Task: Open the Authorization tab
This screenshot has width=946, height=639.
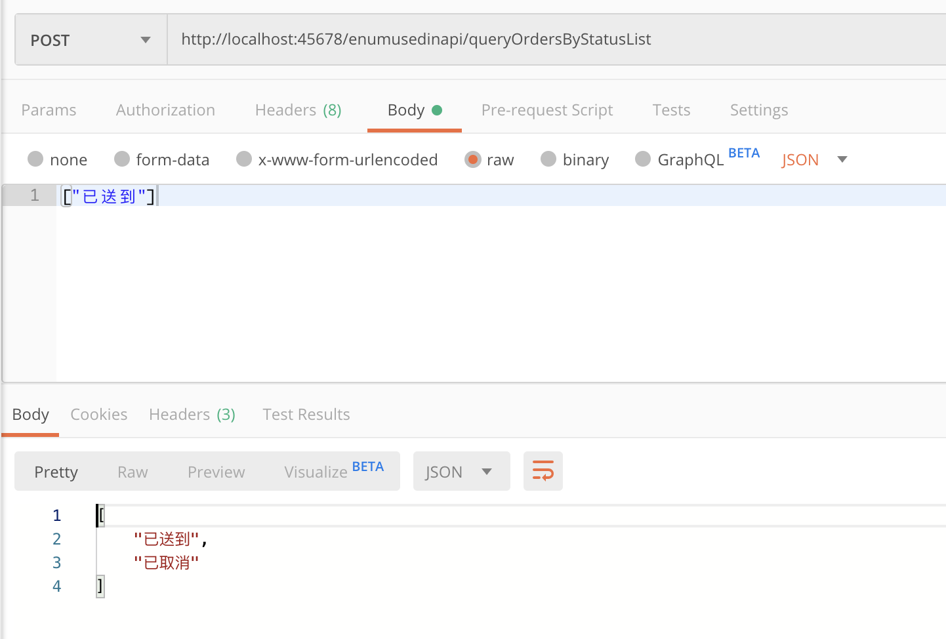Action: (165, 110)
